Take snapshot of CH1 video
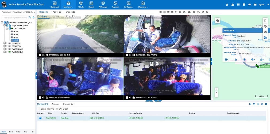270x134 pixels. click(47, 55)
